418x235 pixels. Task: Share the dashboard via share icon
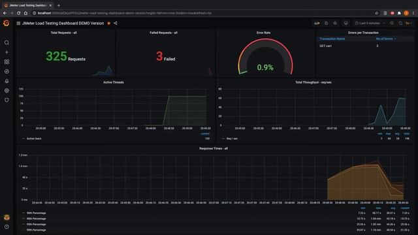116,23
